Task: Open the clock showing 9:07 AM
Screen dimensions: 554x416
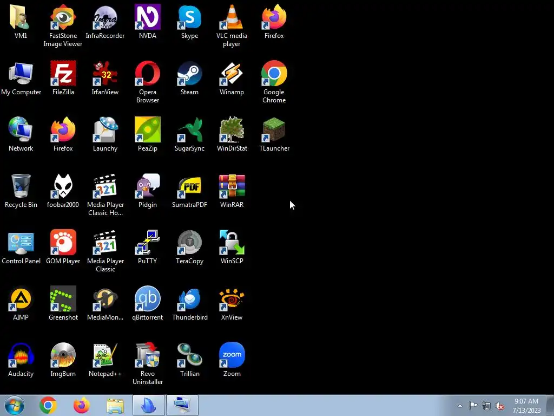Action: (x=526, y=406)
